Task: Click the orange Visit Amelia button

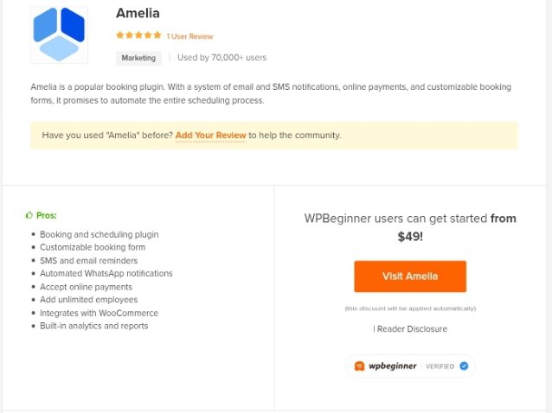Action: point(410,276)
